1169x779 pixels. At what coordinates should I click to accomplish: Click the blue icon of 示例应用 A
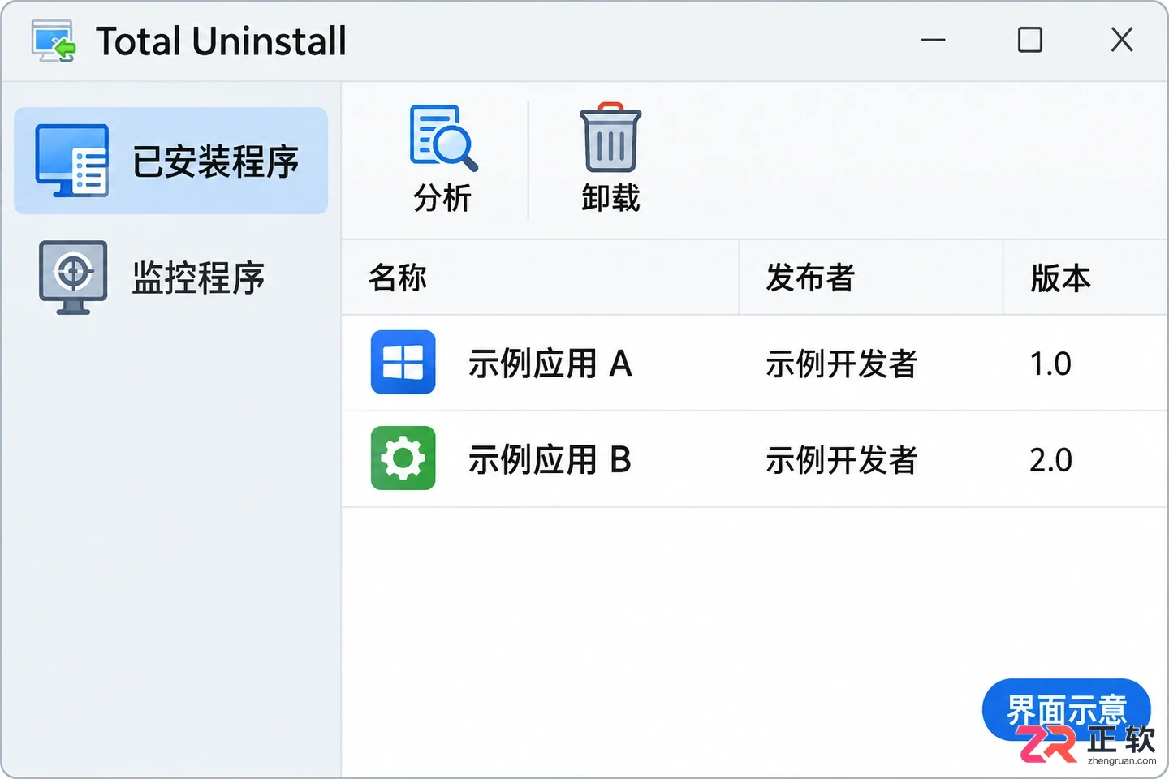(403, 362)
